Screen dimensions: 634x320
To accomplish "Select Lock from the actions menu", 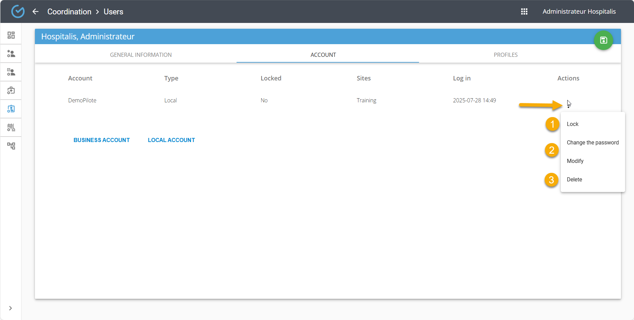I will 572,124.
